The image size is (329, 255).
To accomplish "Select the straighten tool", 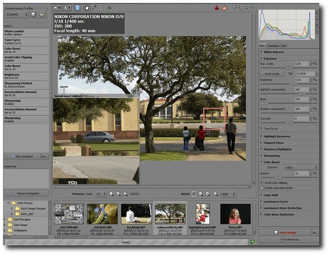I will pos(109,8).
